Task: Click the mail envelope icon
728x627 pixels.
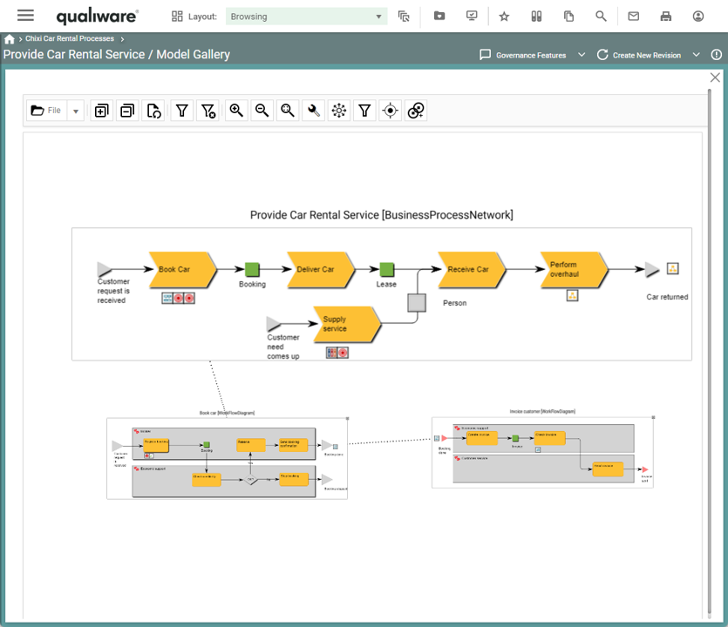Action: pos(633,17)
